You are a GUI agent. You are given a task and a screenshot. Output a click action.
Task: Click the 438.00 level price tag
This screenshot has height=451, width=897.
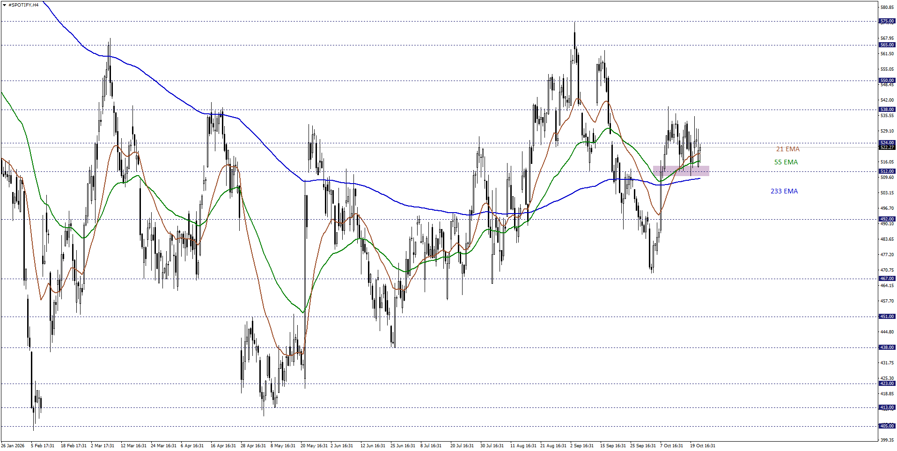coord(887,347)
